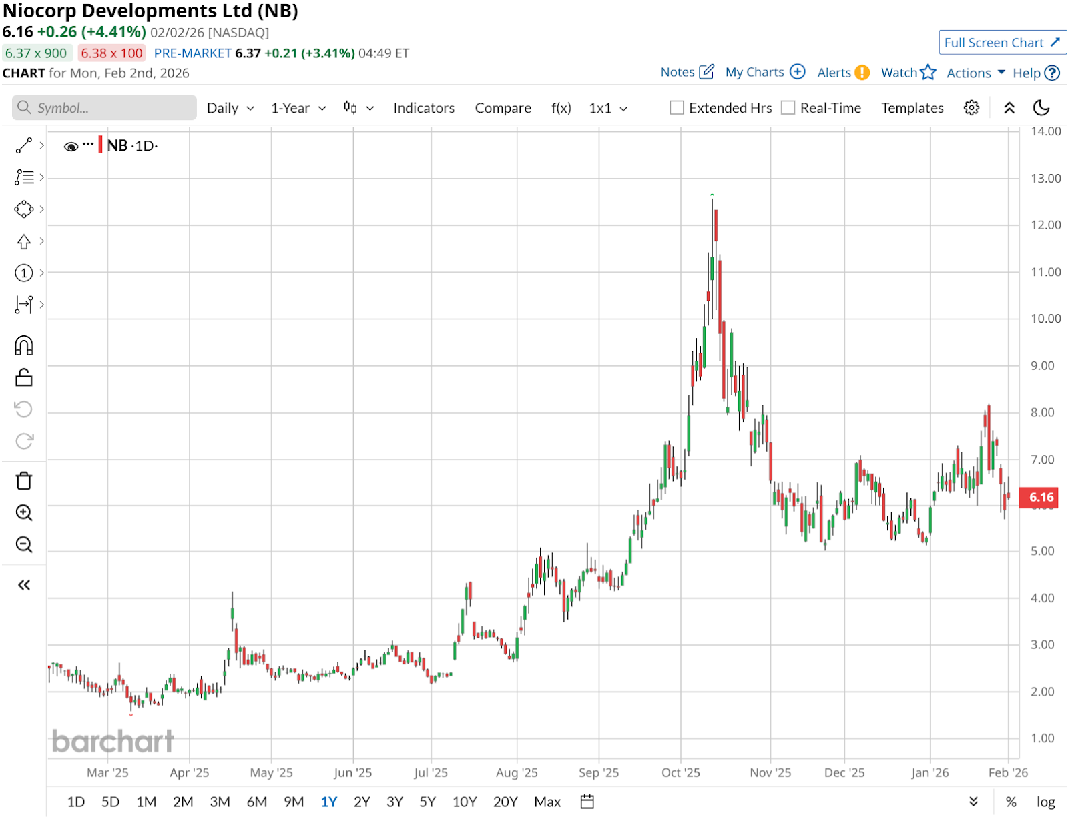Expand the shapes tool options arrow
The height and width of the screenshot is (821, 1068).
click(41, 209)
